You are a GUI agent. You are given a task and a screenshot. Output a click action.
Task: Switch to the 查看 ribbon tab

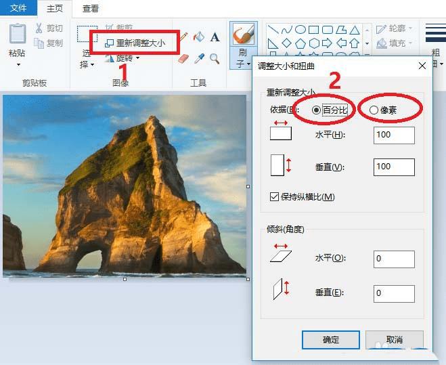91,8
